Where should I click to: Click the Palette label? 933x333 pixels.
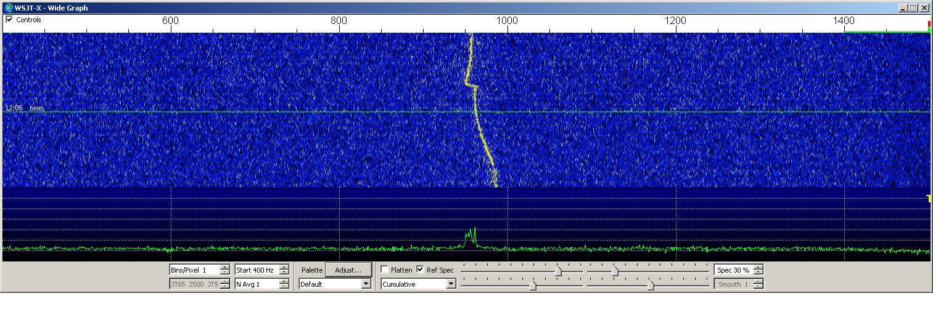pos(312,270)
